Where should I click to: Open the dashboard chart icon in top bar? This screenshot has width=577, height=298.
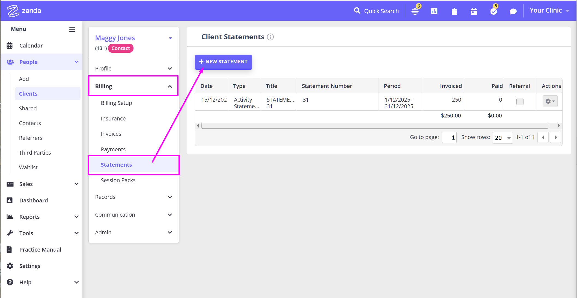tap(434, 11)
